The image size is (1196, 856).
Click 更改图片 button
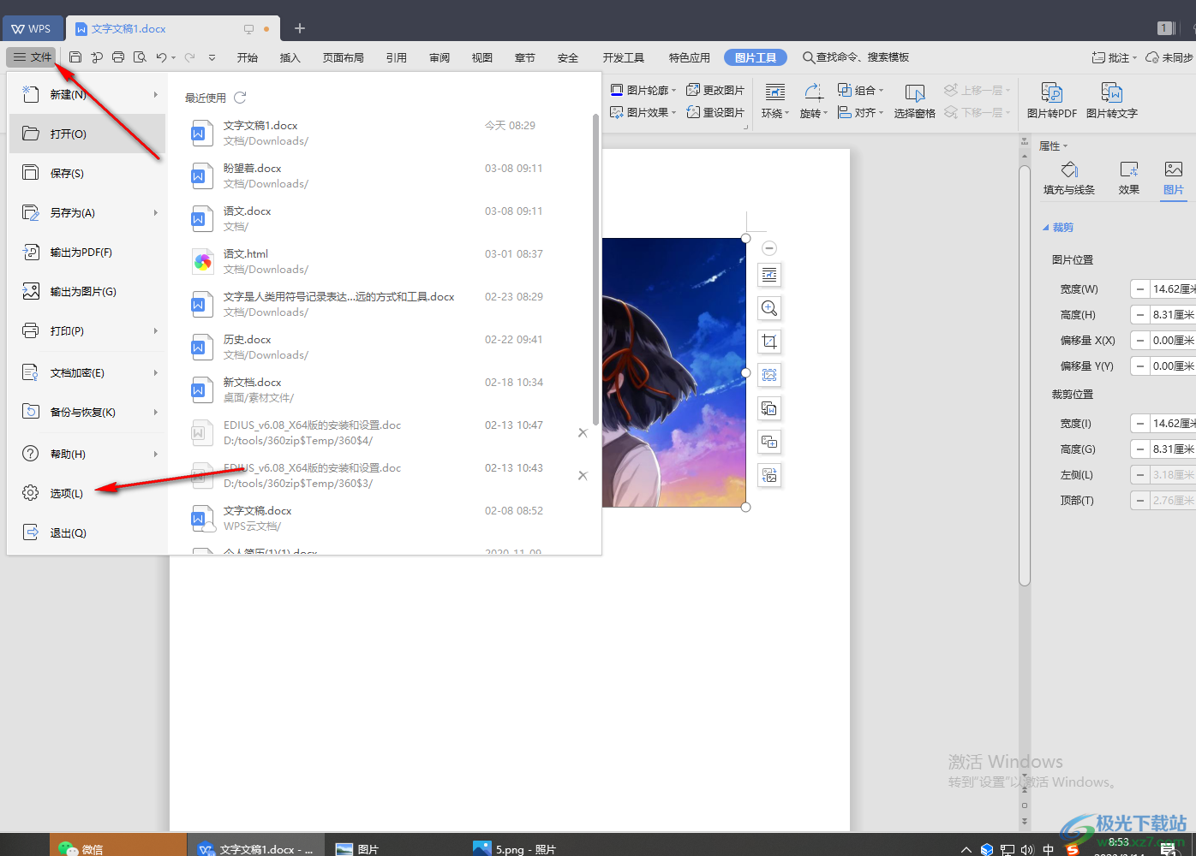tap(715, 90)
